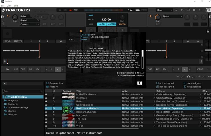
Task: Activate FLX flux mode on deck A
Action: point(31,69)
